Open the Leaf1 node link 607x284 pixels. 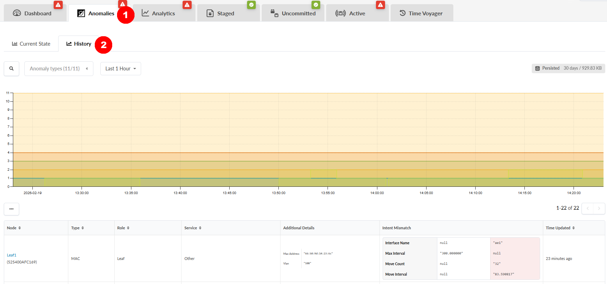pyautogui.click(x=11, y=255)
